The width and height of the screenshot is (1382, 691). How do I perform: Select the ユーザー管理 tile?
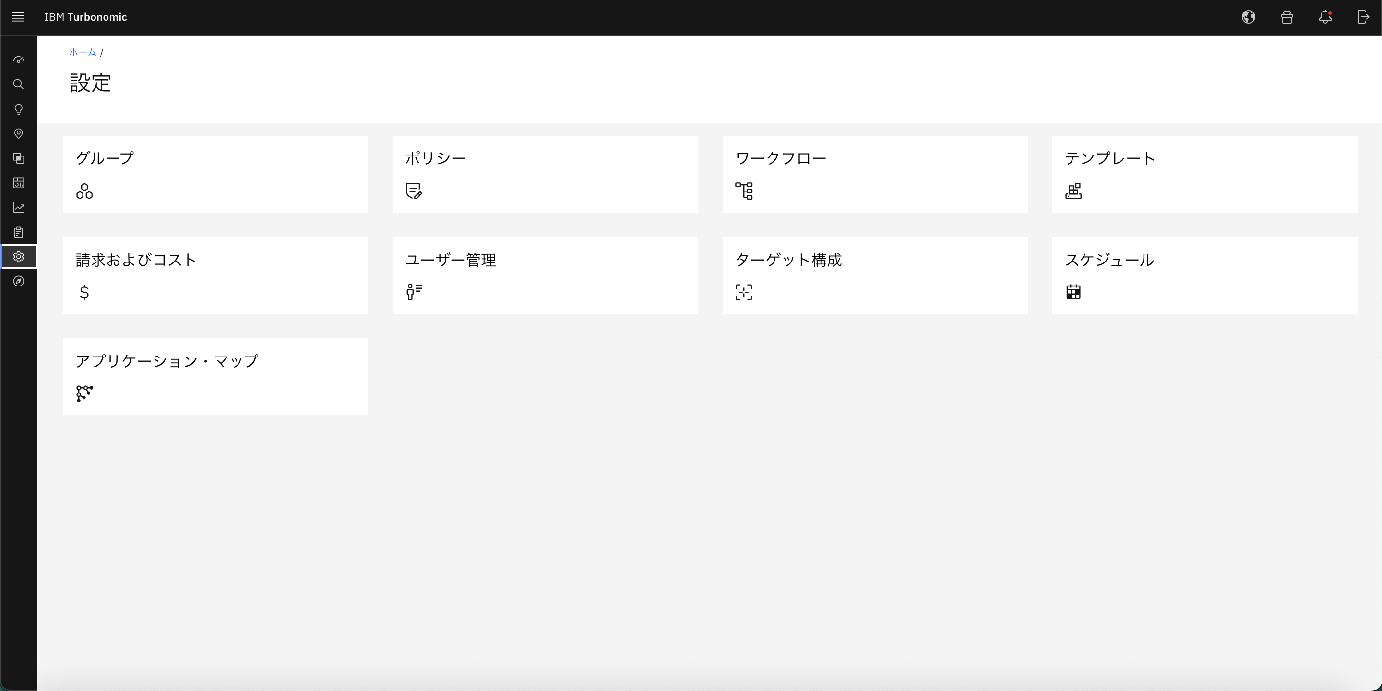pos(545,275)
